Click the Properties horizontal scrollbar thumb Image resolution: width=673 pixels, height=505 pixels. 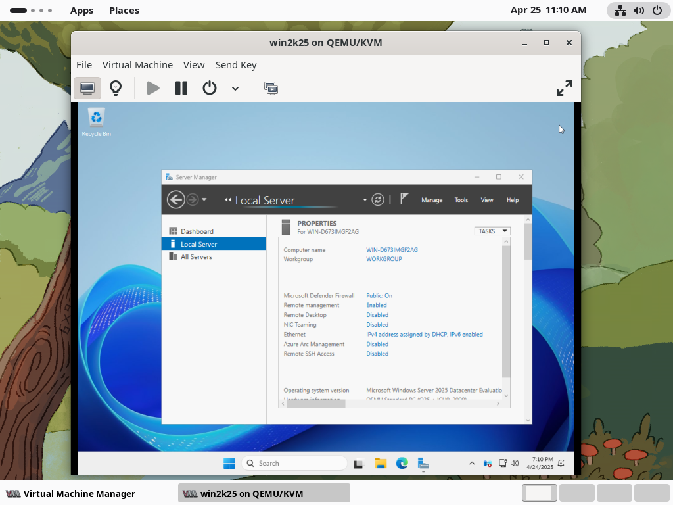pos(316,403)
